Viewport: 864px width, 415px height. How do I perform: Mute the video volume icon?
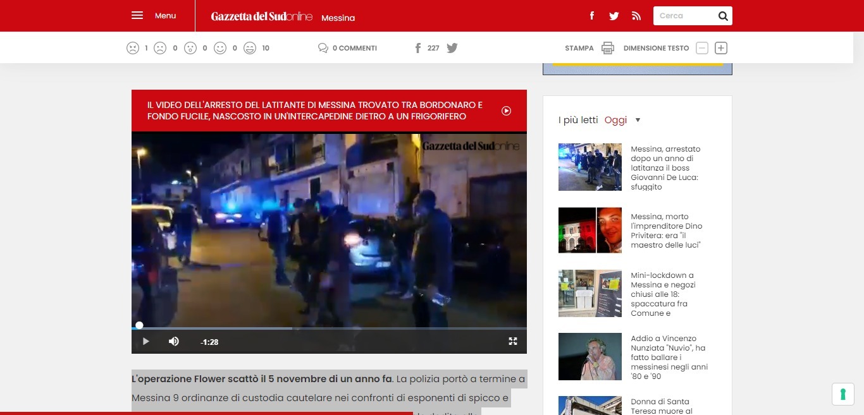[x=173, y=342]
